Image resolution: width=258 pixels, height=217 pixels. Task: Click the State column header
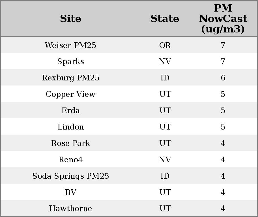tap(165, 19)
